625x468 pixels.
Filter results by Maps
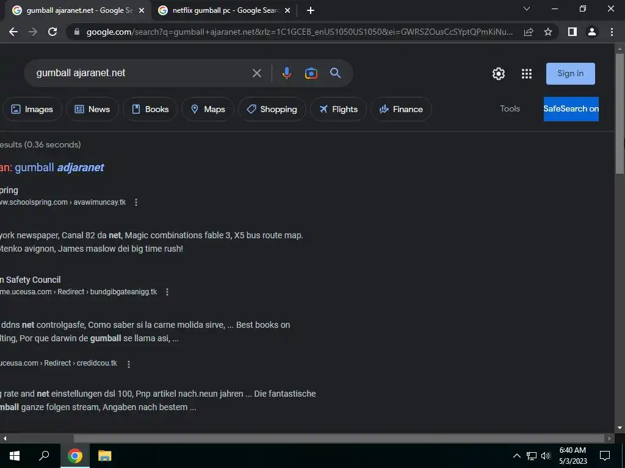pos(208,109)
